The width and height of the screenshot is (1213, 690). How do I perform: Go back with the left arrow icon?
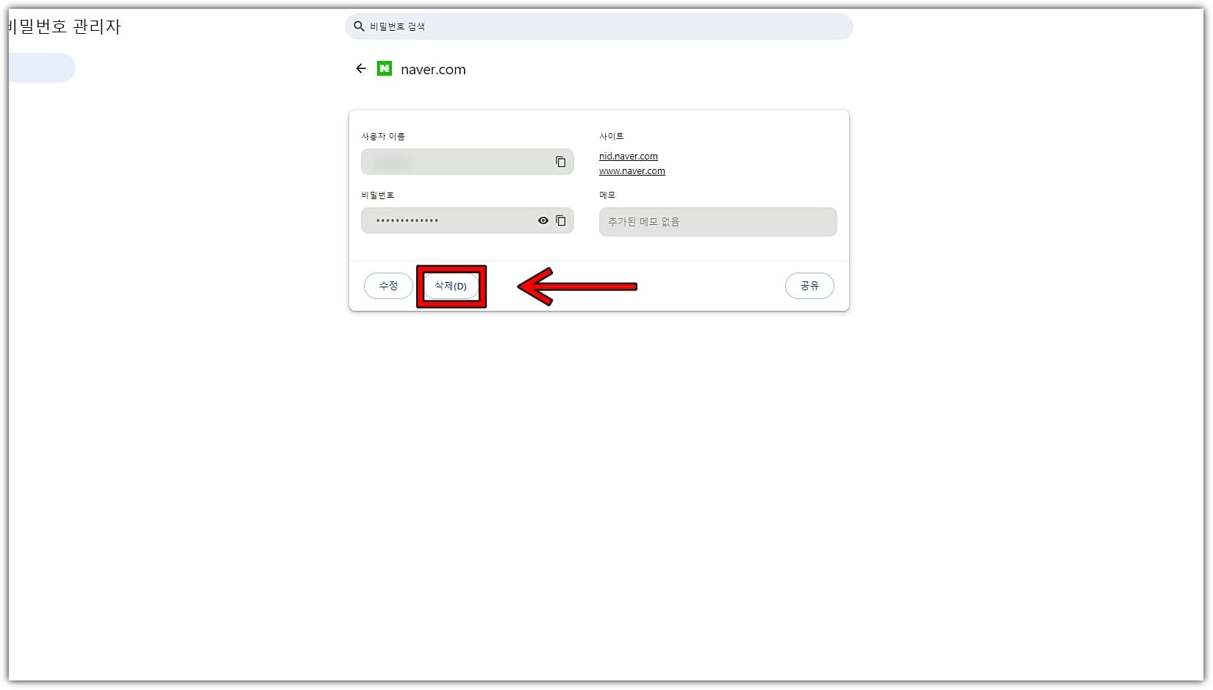click(x=360, y=68)
